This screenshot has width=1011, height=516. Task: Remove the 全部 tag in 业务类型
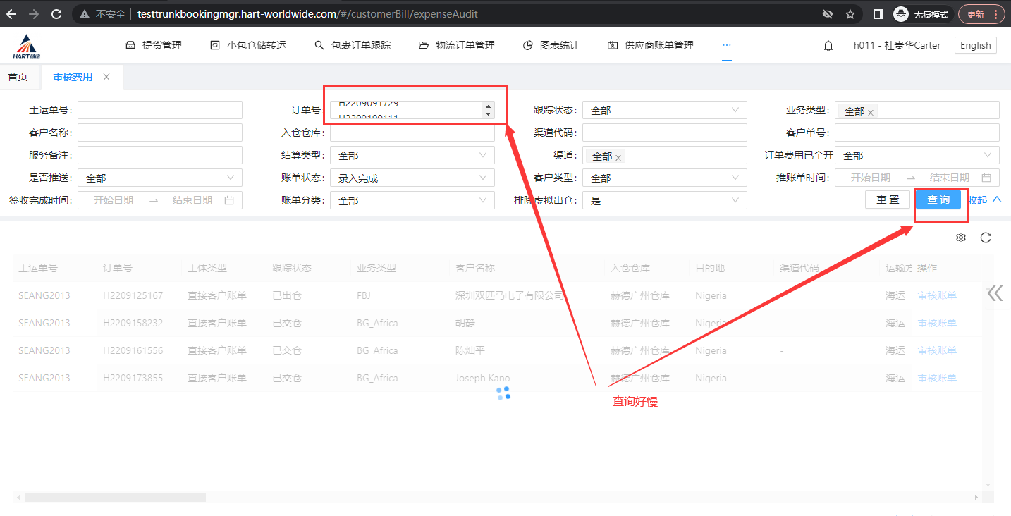point(871,112)
